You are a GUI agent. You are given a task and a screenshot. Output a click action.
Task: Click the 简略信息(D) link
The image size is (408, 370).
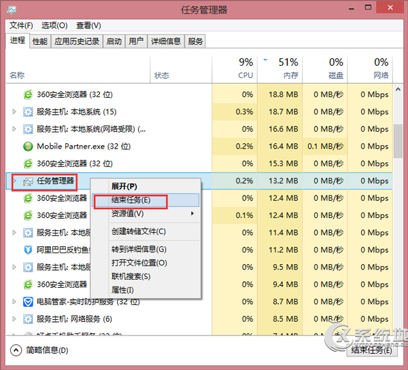pos(47,350)
